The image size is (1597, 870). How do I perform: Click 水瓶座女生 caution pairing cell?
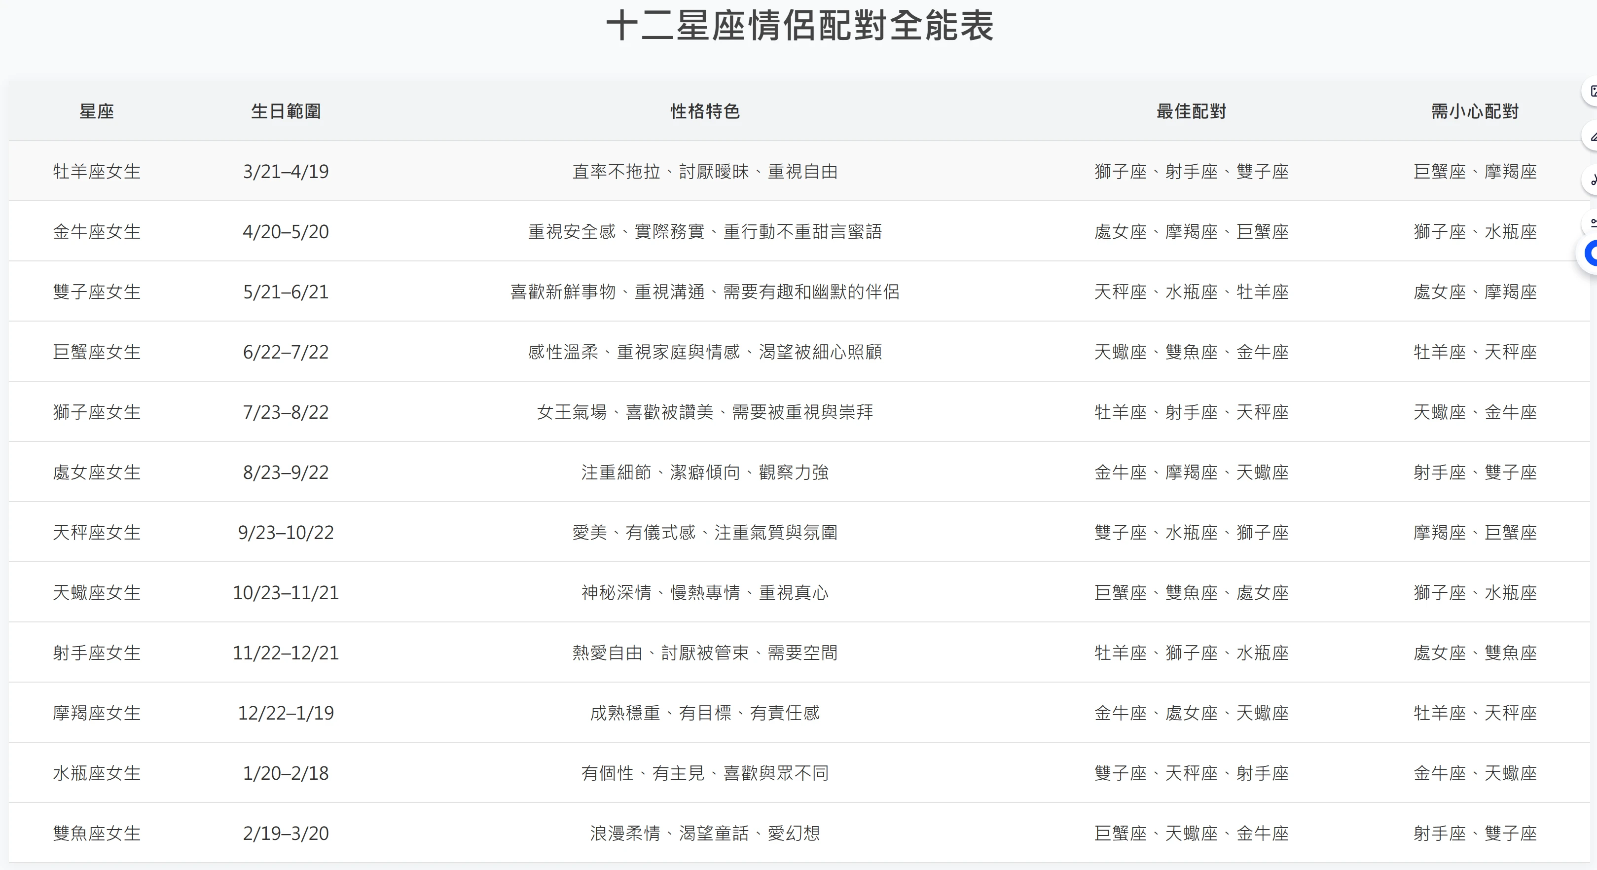tap(1474, 773)
